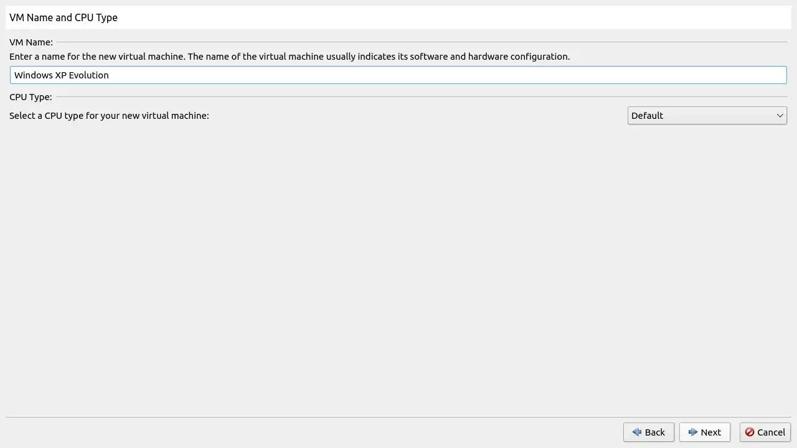
Task: Click the 'Select a CPU type' label
Action: point(109,116)
